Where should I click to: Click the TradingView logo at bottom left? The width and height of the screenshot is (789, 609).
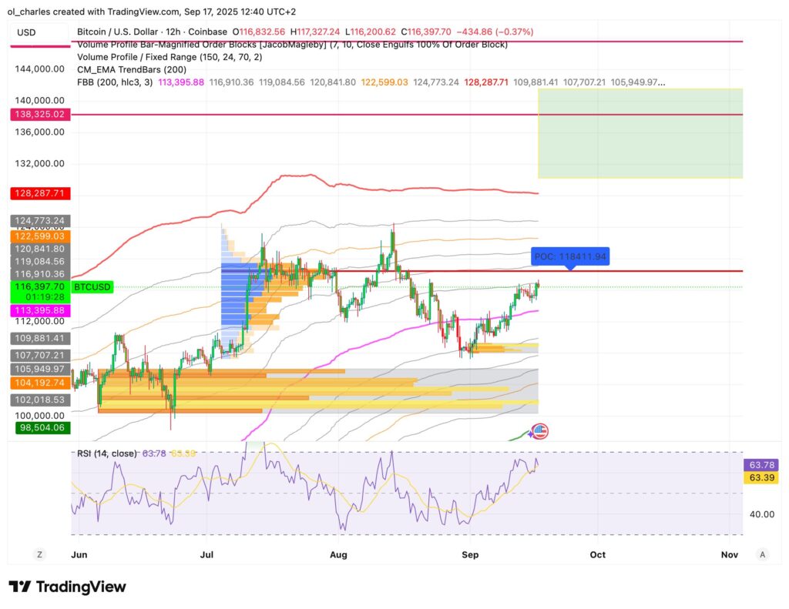coord(65,586)
